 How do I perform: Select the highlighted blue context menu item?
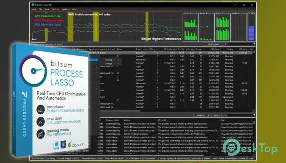pyautogui.click(x=94, y=59)
